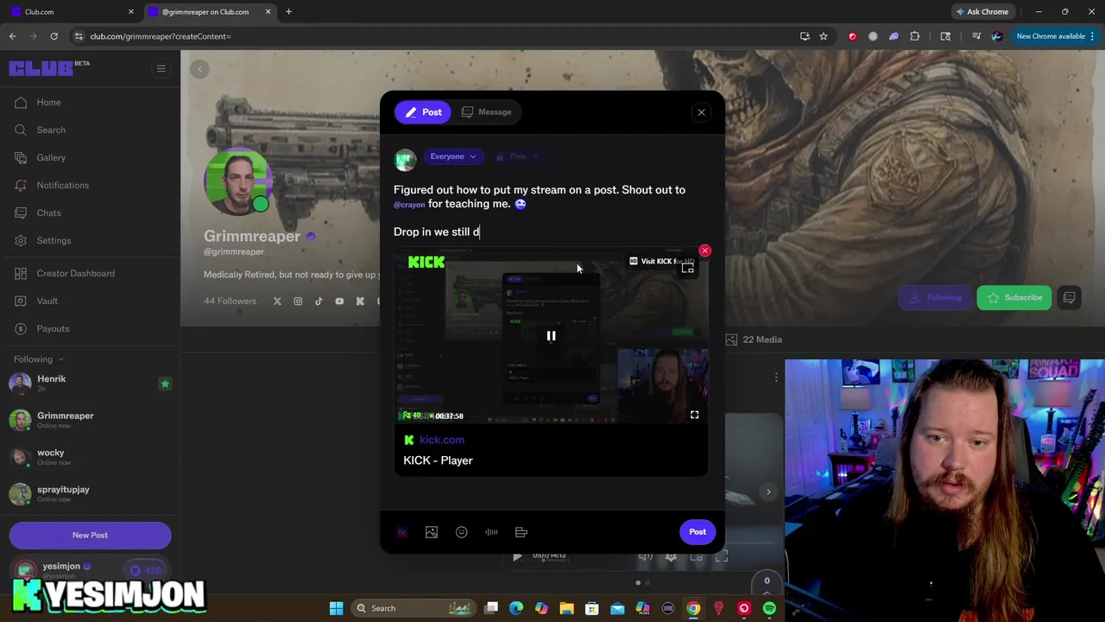The image size is (1105, 622).
Task: Open sprayitupjay in the Following list
Action: 90,494
